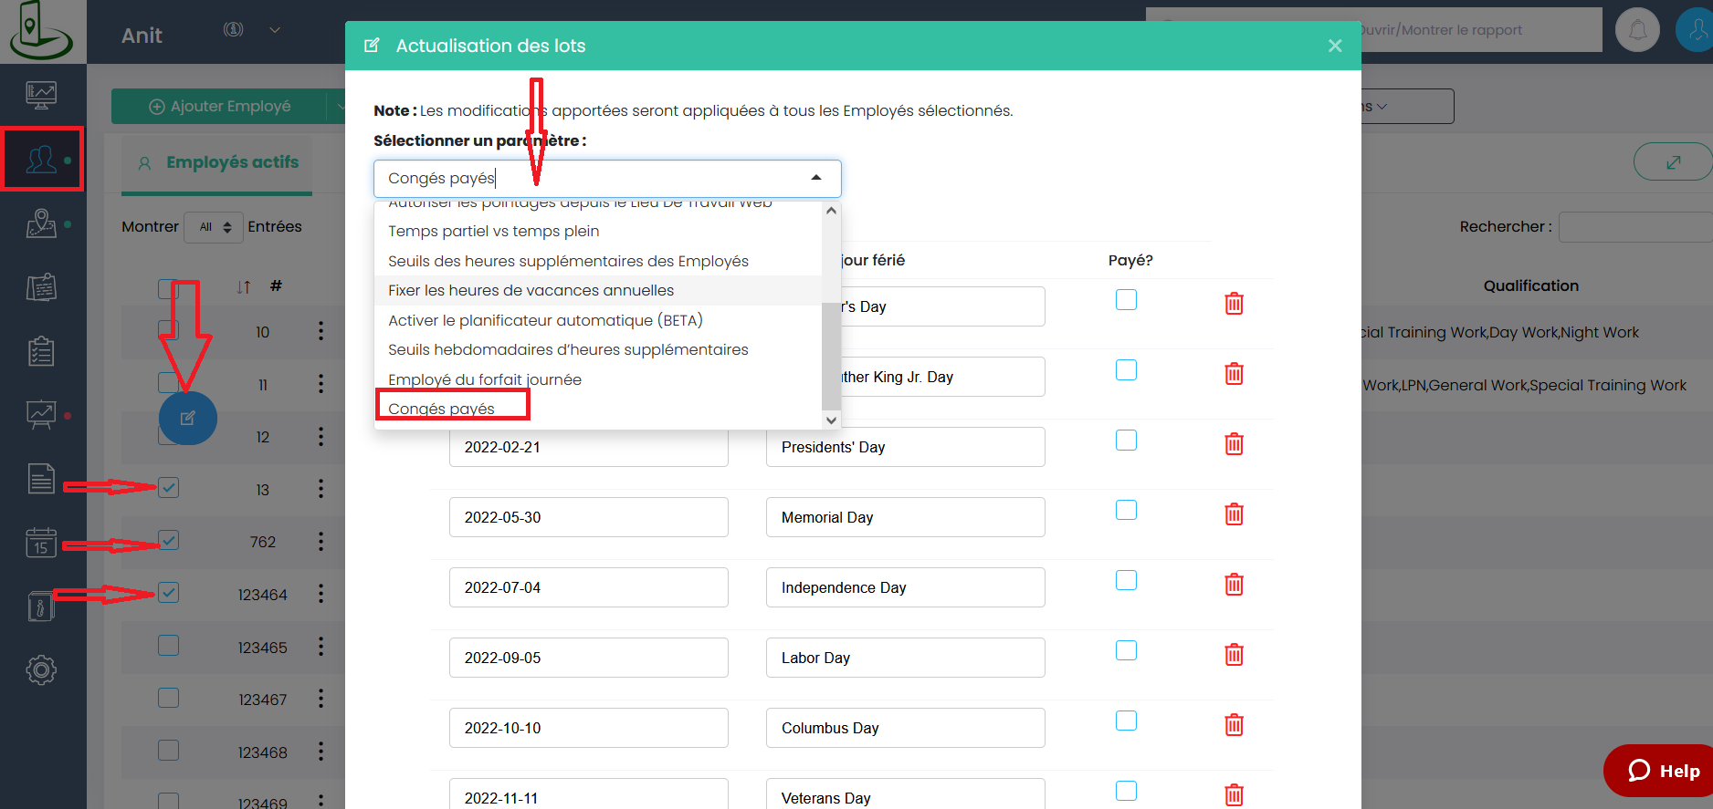
Task: Click the Ajouter Employé button
Action: 220,107
